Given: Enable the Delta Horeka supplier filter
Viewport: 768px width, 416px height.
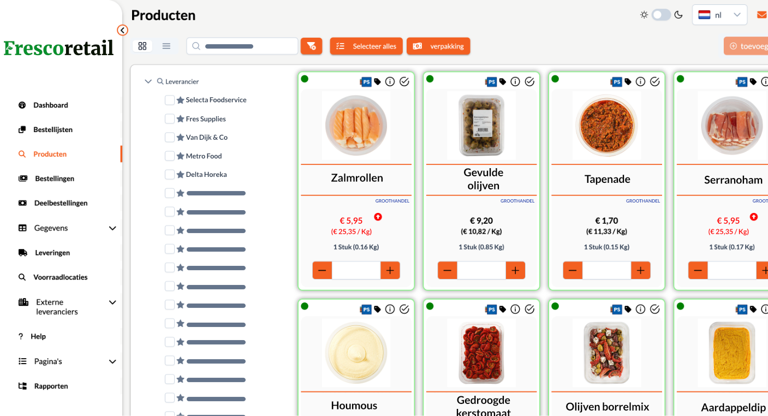Looking at the screenshot, I should pyautogui.click(x=170, y=175).
